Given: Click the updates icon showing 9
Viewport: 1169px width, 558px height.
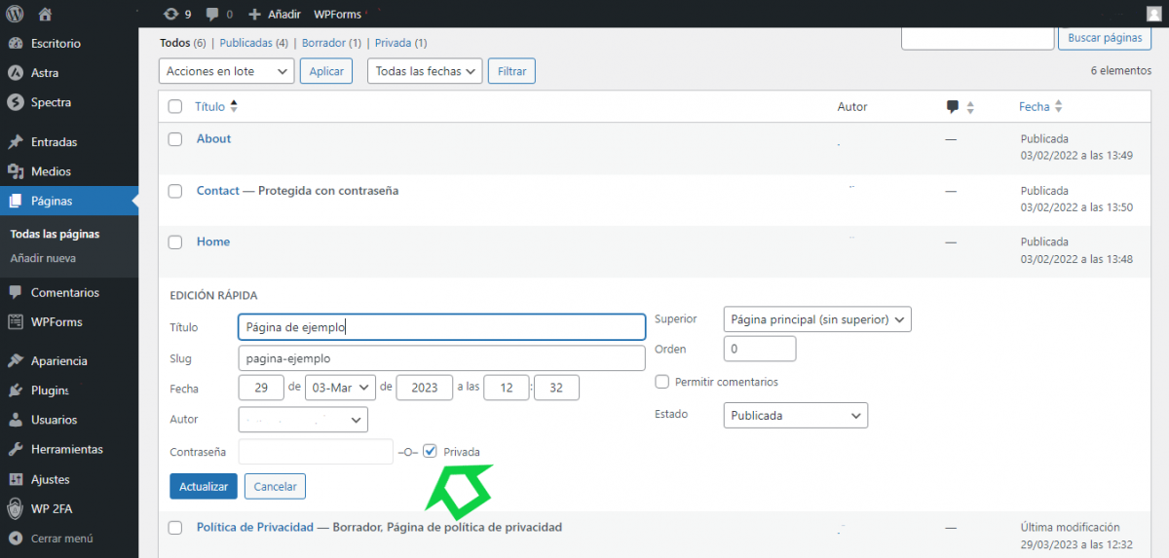Looking at the screenshot, I should pyautogui.click(x=171, y=15).
